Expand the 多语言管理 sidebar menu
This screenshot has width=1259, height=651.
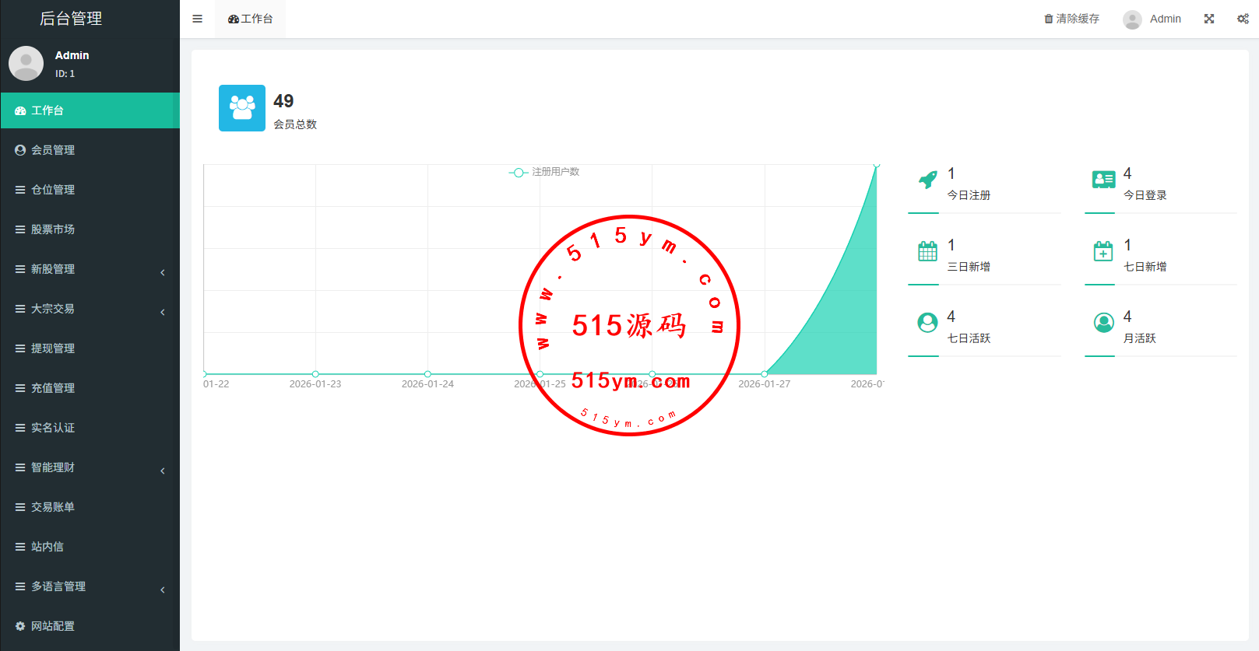(90, 586)
